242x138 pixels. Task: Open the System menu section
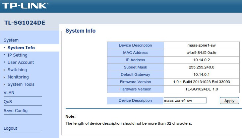click(11, 40)
